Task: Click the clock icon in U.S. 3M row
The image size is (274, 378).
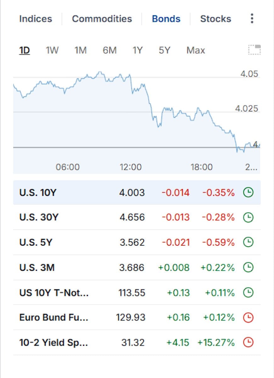Action: click(x=248, y=267)
